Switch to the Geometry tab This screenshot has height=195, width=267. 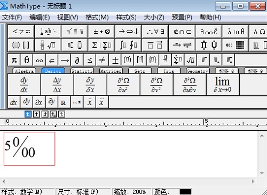coord(198,71)
